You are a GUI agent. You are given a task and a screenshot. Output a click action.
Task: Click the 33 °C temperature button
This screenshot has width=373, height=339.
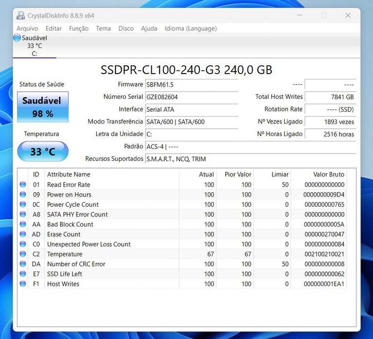pos(43,152)
